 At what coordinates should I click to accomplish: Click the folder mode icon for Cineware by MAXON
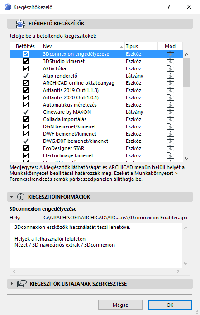click(x=170, y=112)
